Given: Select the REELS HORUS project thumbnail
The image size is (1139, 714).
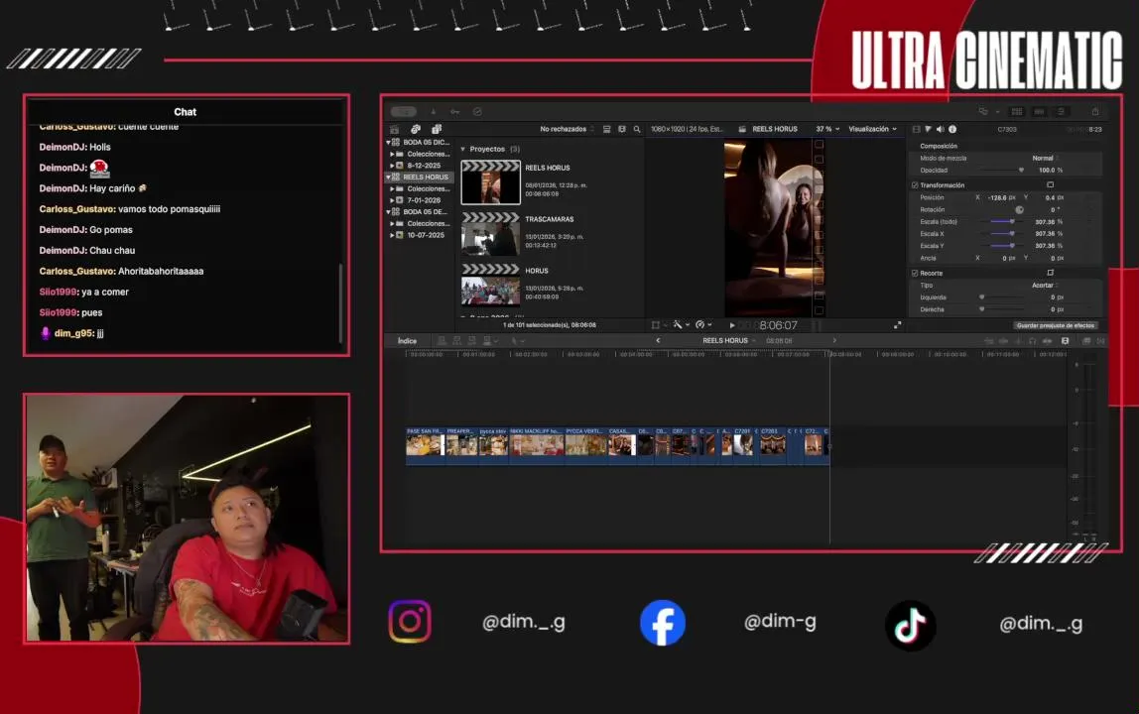Looking at the screenshot, I should [491, 183].
